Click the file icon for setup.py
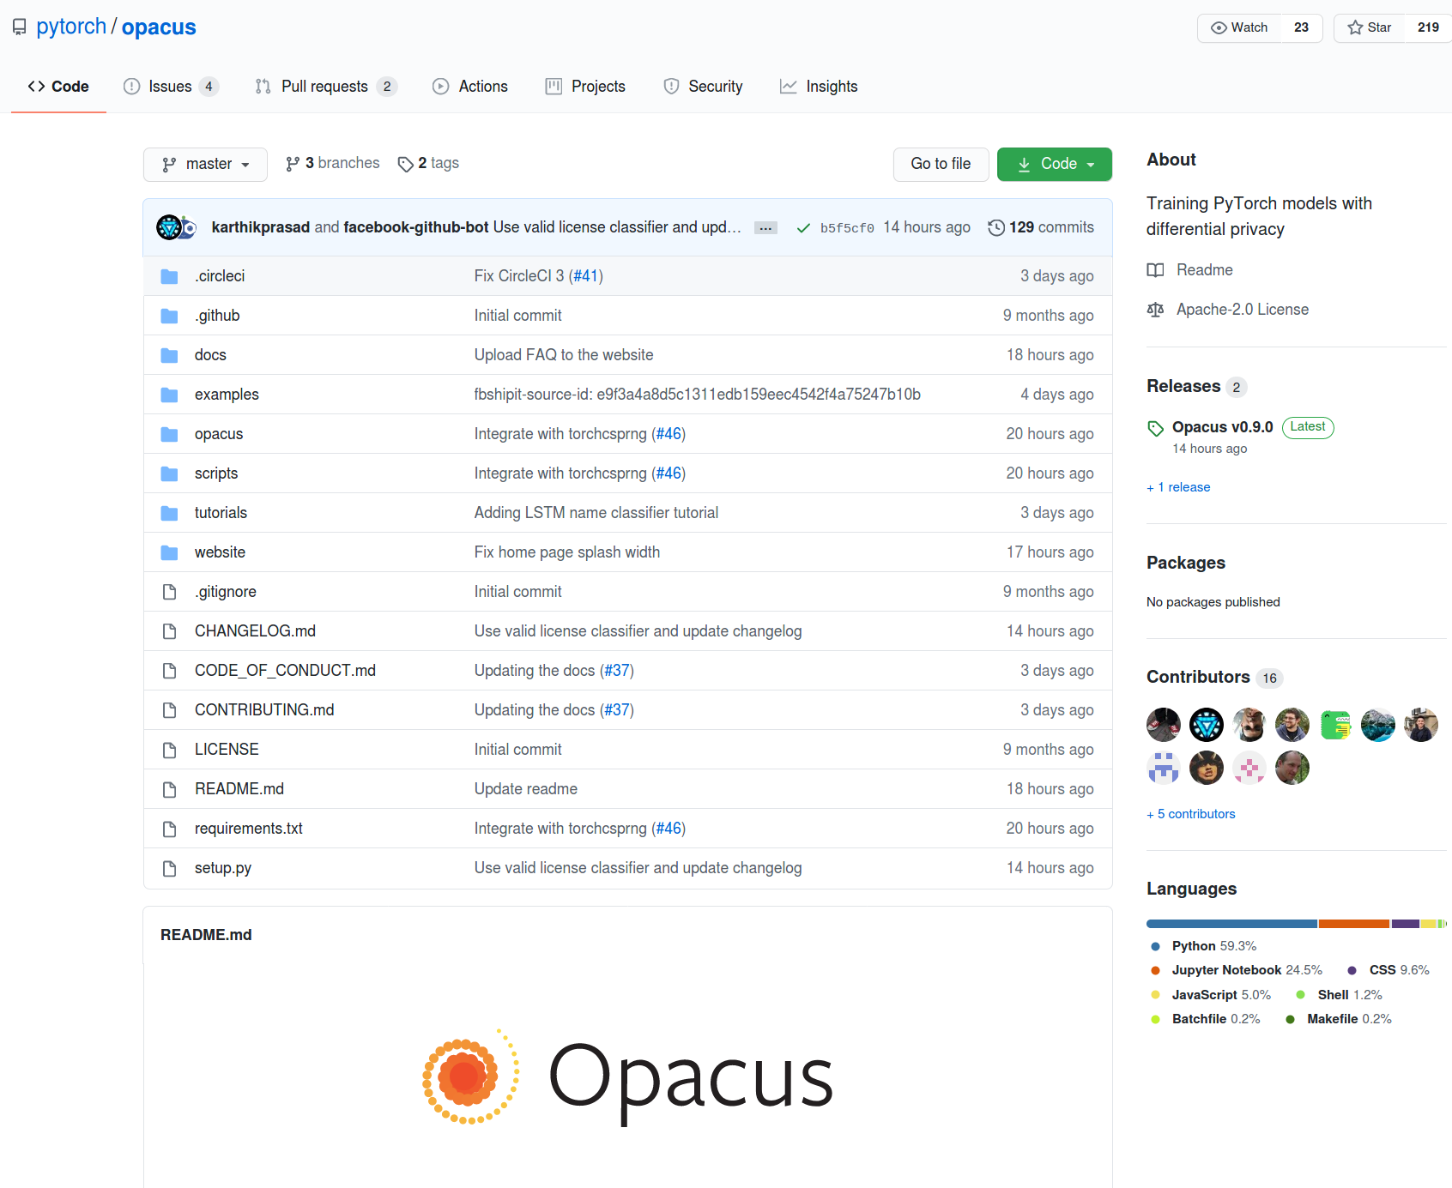This screenshot has width=1452, height=1188. click(x=169, y=868)
